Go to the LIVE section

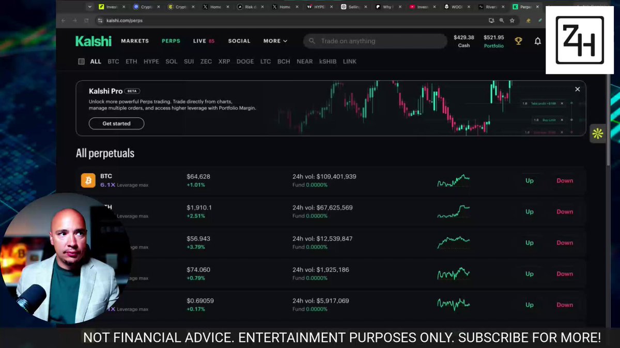click(204, 41)
